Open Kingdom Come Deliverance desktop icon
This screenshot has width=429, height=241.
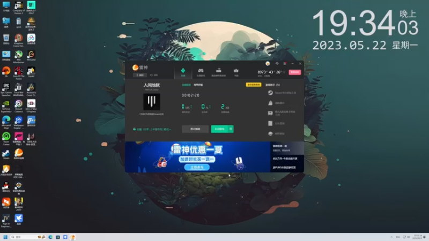pyautogui.click(x=19, y=41)
